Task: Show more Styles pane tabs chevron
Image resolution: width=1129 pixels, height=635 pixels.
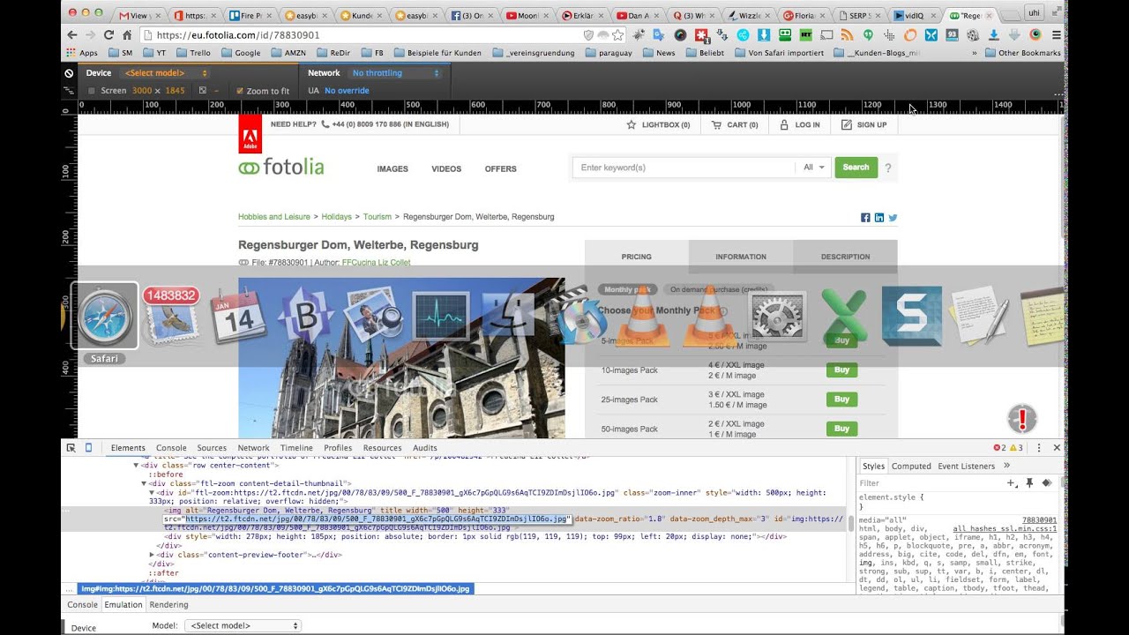Action: tap(1006, 466)
